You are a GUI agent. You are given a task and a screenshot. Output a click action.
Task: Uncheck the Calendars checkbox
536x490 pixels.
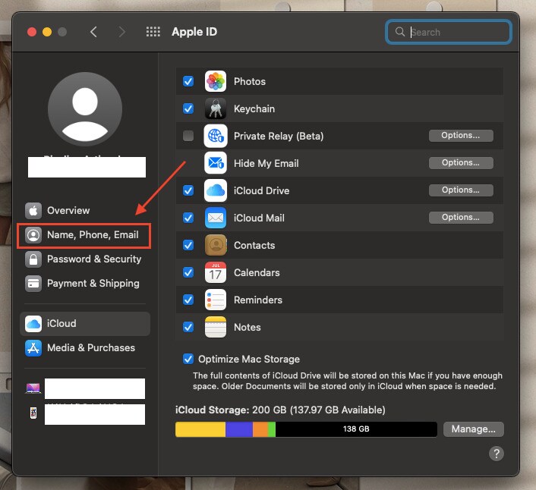(188, 272)
